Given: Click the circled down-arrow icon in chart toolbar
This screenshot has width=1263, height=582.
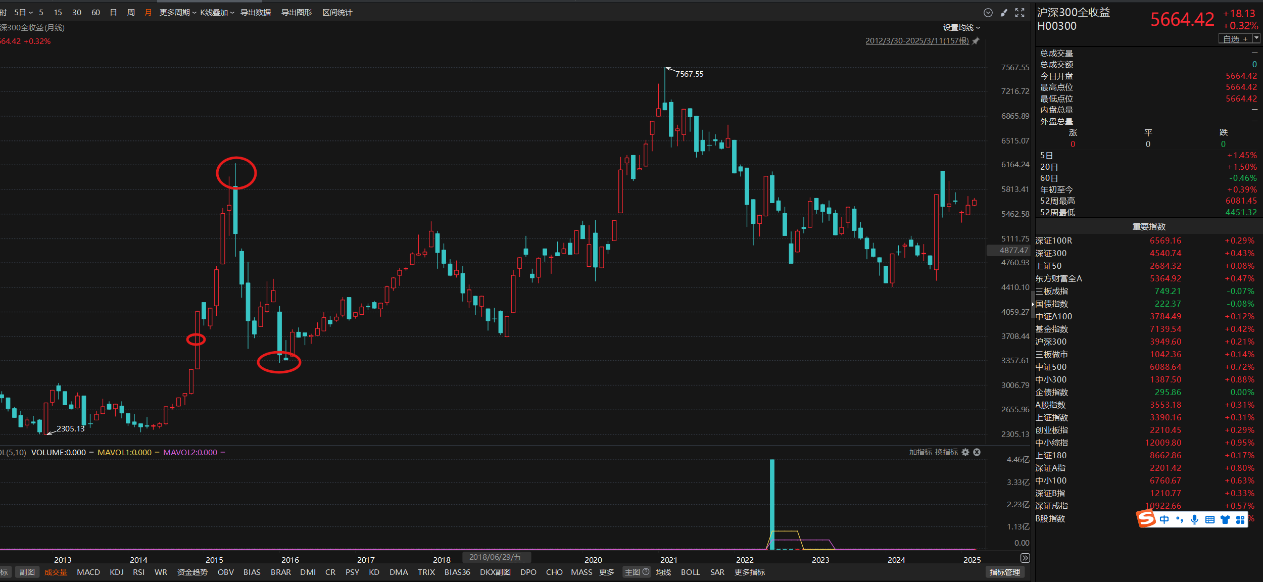Looking at the screenshot, I should (x=988, y=13).
